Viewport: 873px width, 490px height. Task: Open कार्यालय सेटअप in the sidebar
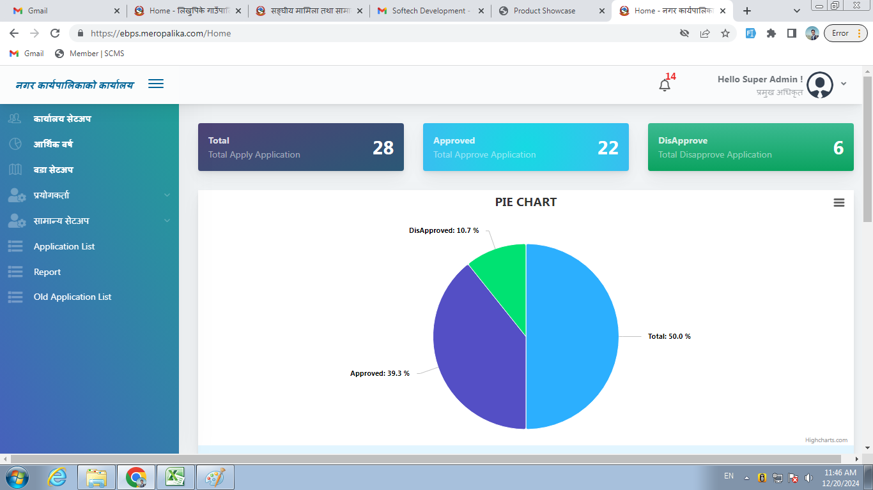click(x=62, y=119)
